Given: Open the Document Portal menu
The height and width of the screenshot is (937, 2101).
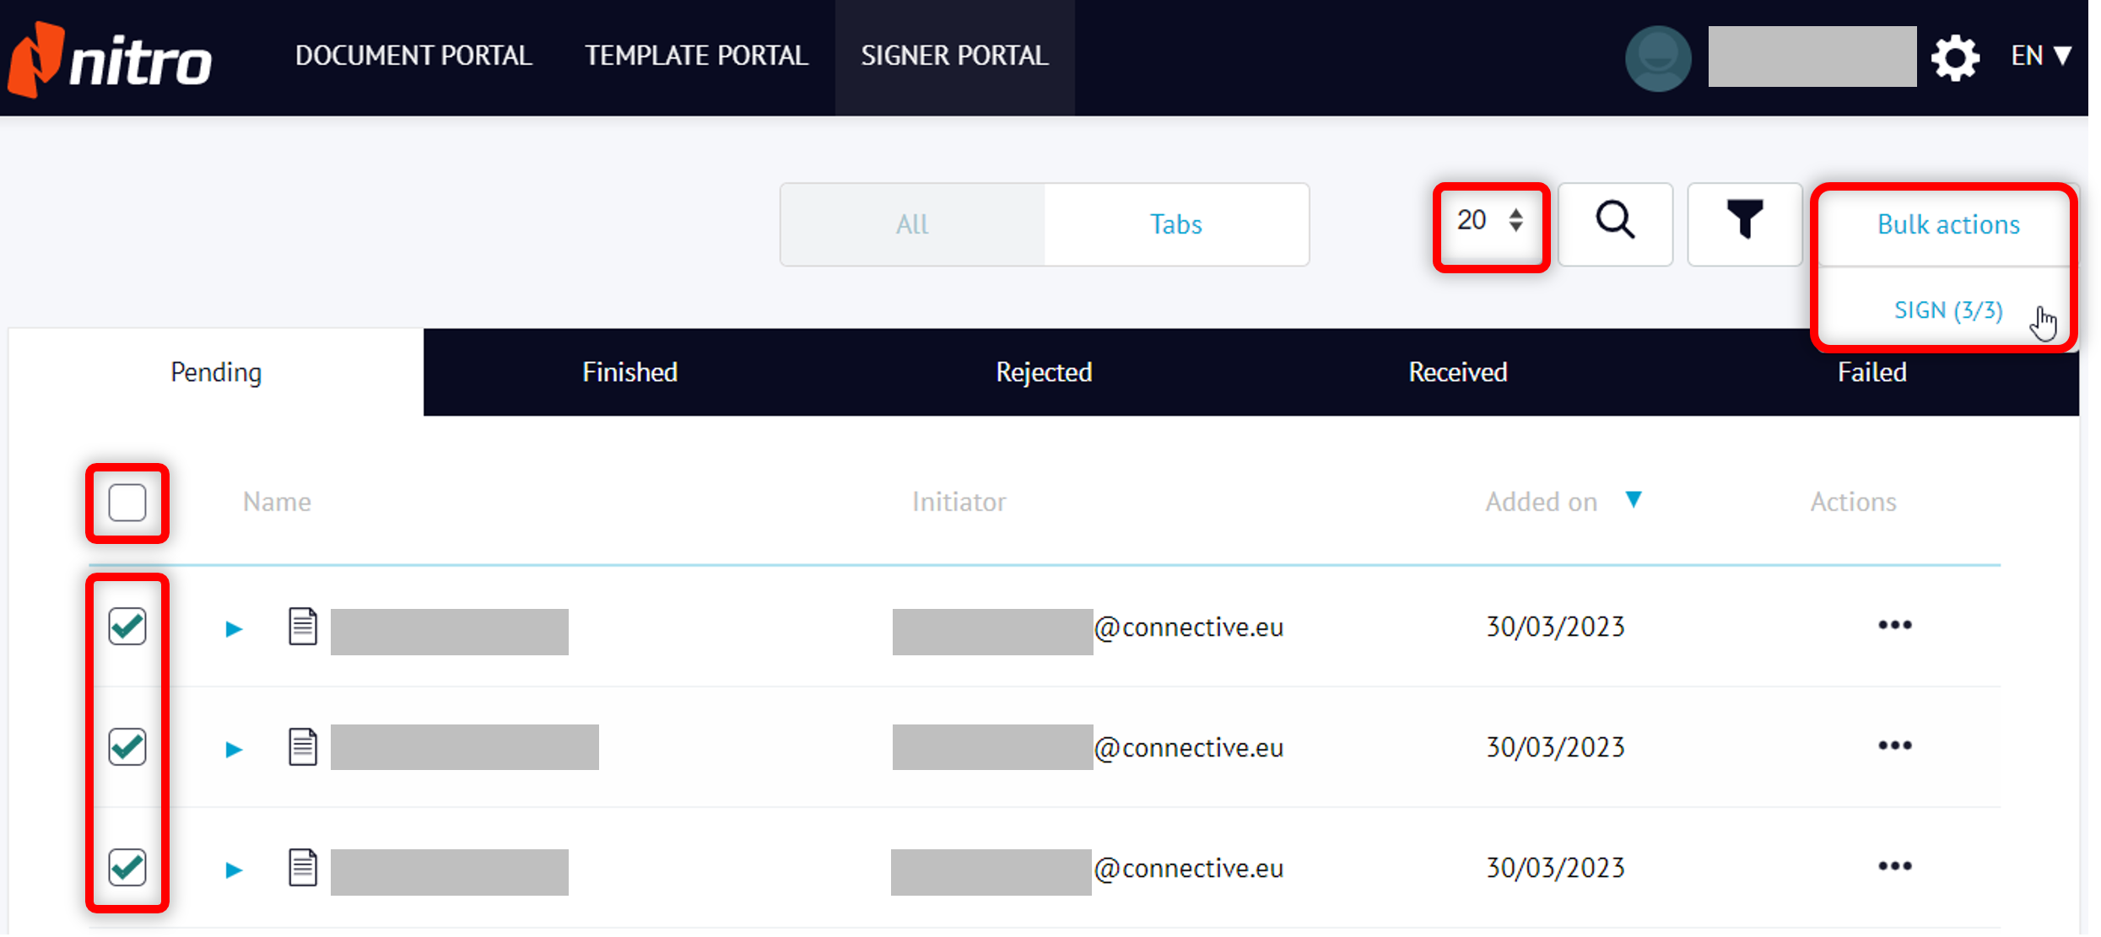Looking at the screenshot, I should (x=413, y=56).
